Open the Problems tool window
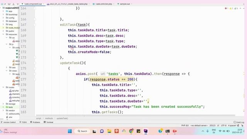 pyautogui.click(x=35, y=122)
